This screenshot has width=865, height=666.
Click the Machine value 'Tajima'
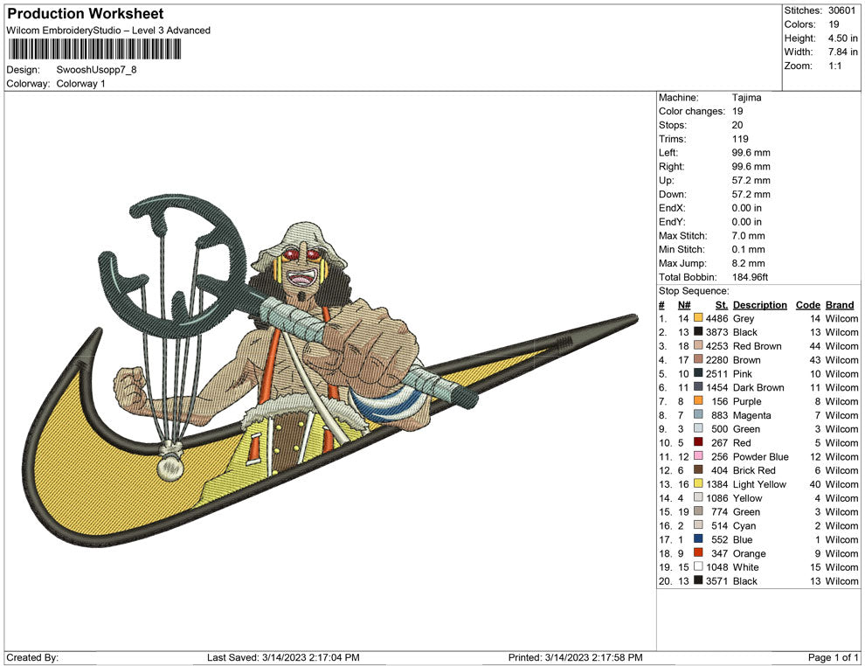coord(746,98)
